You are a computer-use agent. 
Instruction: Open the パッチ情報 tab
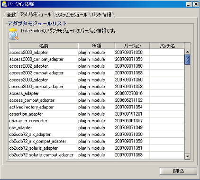102,15
